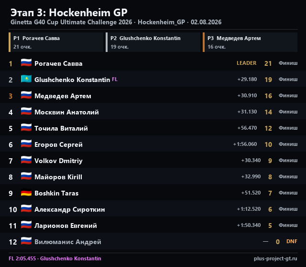Click the +1:56.060 gap for Егоров Сергей

pyautogui.click(x=245, y=144)
